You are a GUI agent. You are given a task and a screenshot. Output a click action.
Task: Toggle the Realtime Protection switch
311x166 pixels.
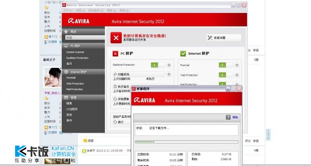(x=158, y=65)
